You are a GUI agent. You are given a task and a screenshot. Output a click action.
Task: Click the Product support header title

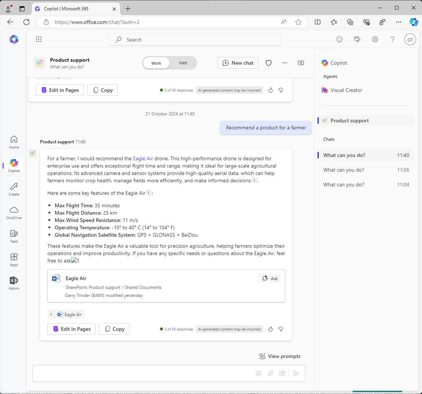pos(70,60)
